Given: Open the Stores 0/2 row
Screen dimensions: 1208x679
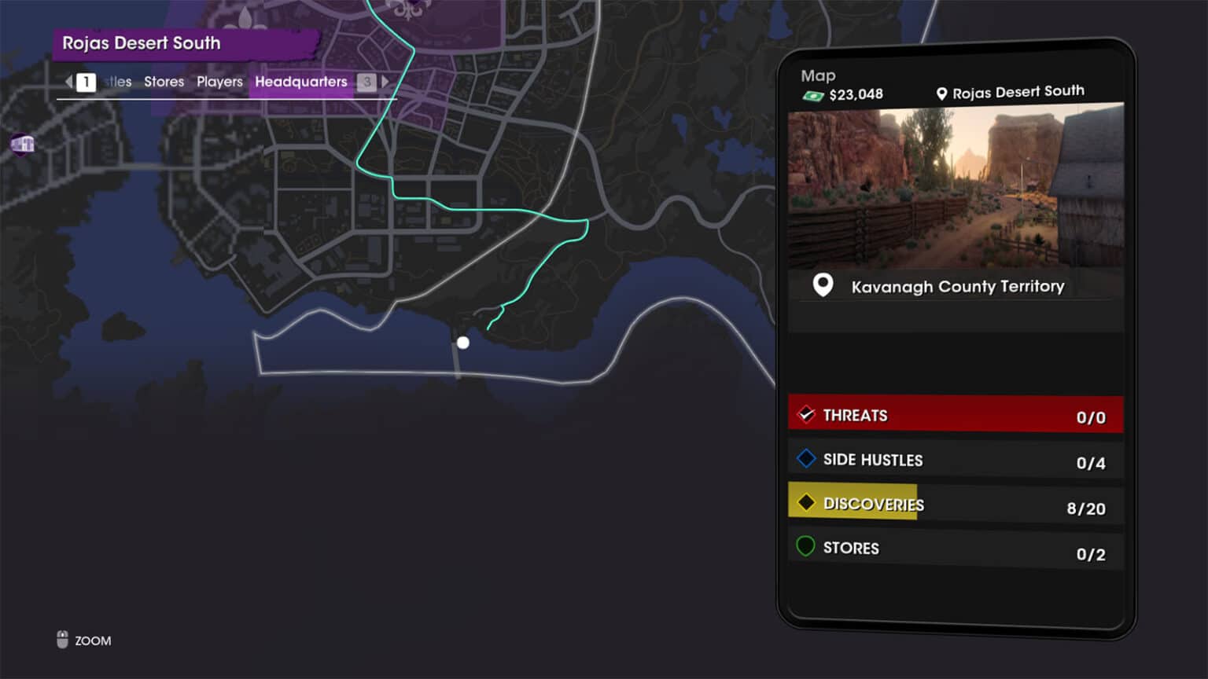Looking at the screenshot, I should click(956, 549).
